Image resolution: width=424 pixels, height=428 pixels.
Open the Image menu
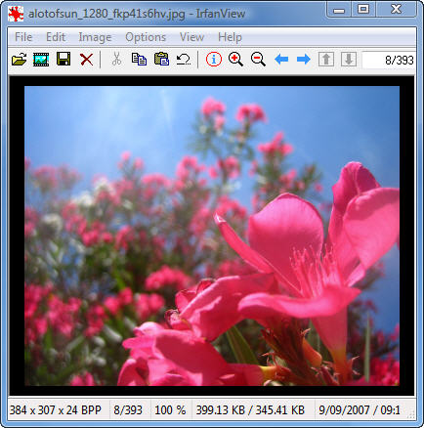95,37
